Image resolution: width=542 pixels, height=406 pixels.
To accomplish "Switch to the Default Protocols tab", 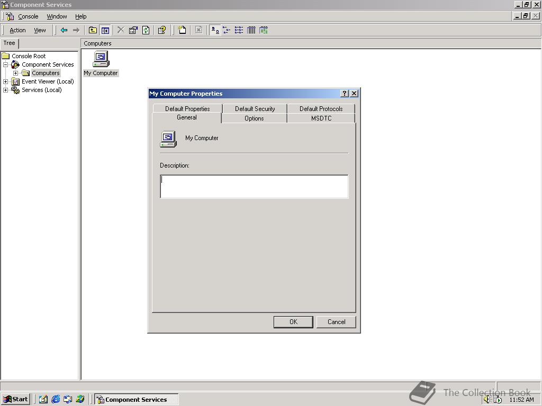I will 321,108.
